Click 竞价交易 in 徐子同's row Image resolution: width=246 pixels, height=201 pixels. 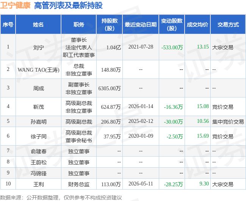[222, 137]
